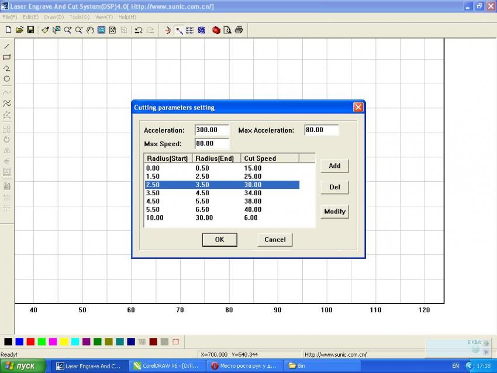Click the Print icon in toolbar

[239, 30]
